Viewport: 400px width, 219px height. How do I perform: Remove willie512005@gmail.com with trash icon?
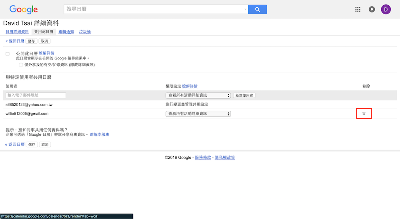pyautogui.click(x=364, y=114)
